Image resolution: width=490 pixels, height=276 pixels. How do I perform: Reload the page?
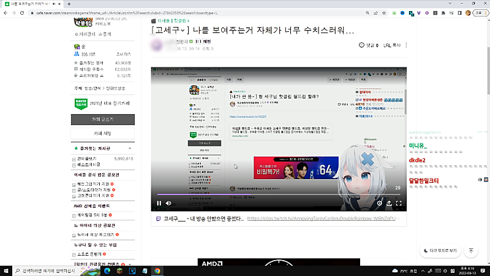(x=22, y=13)
